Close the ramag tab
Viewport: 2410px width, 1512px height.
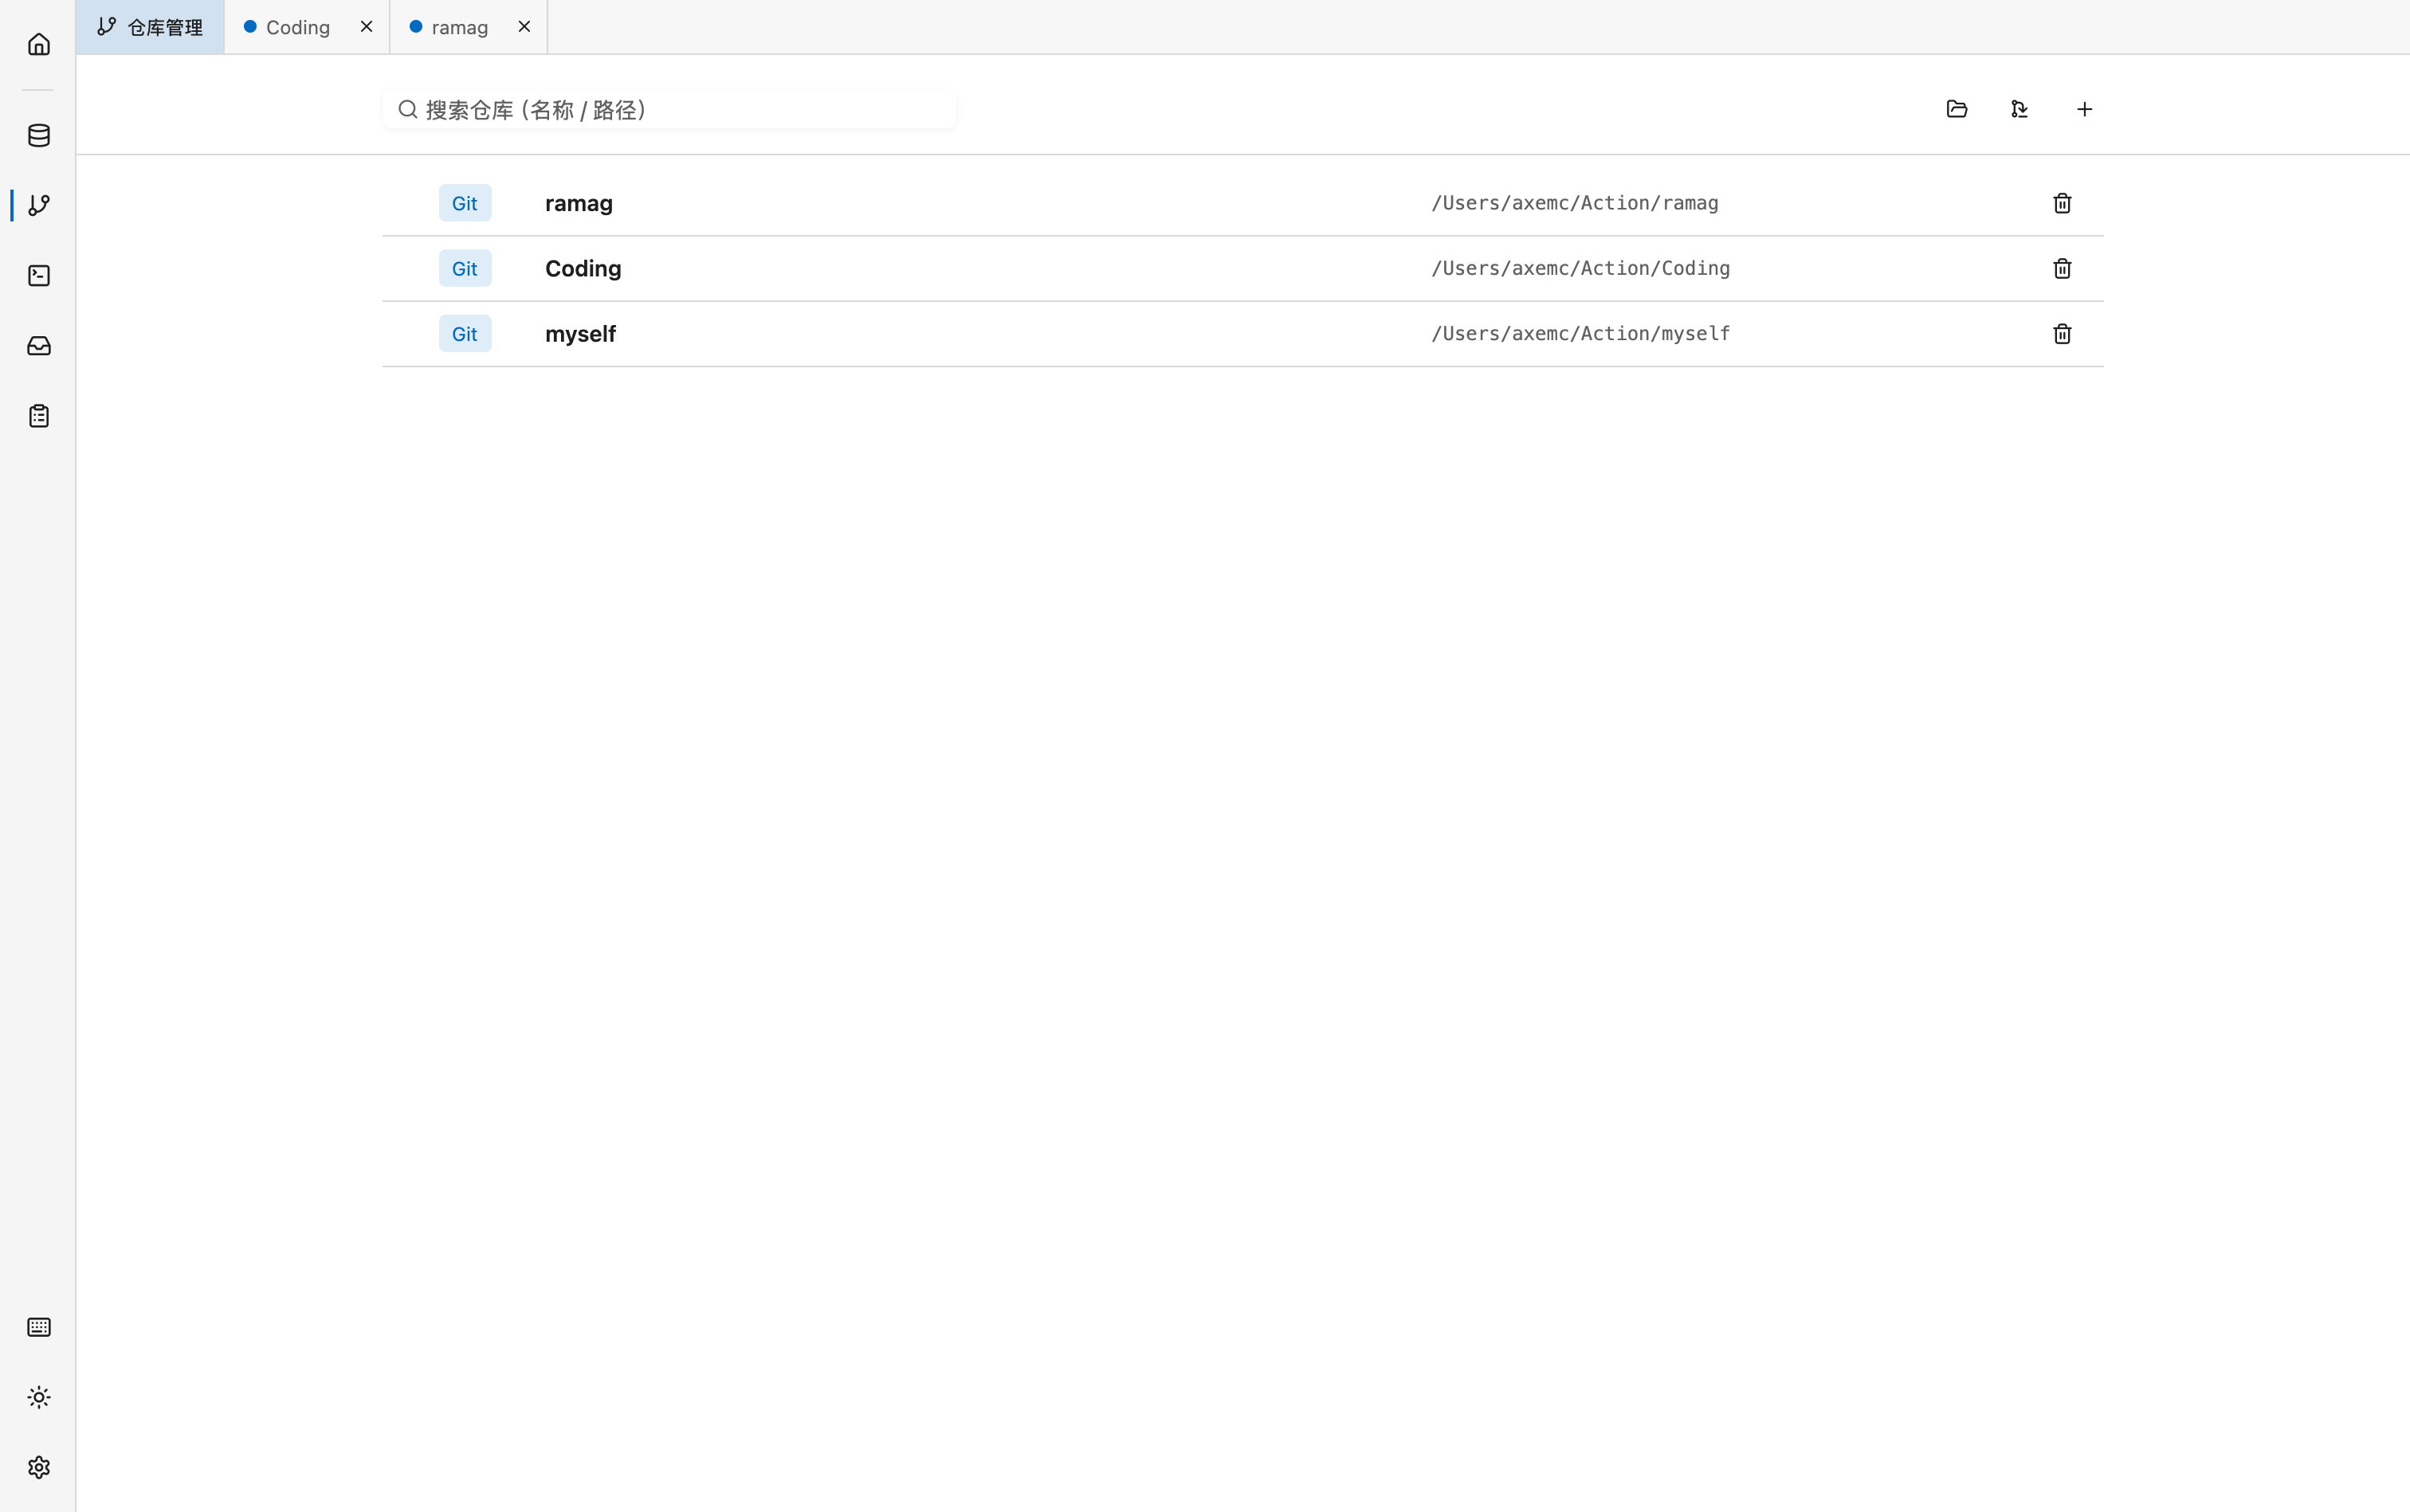point(524,26)
